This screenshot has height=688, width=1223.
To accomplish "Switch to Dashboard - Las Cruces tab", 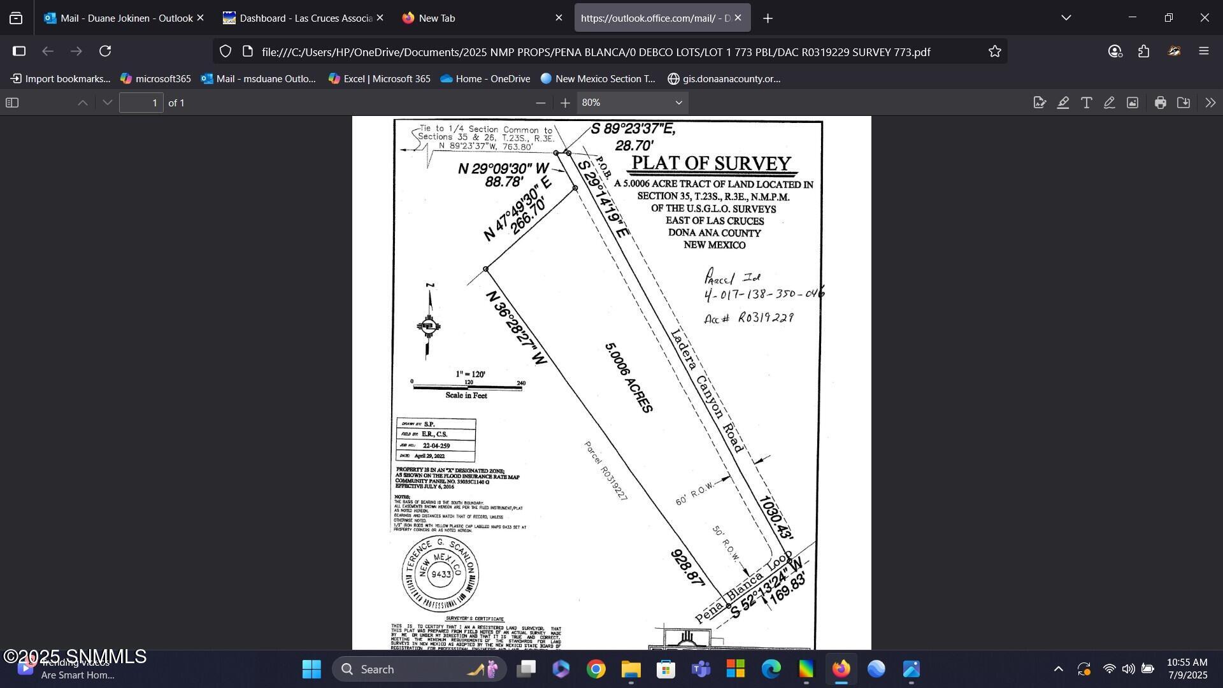I will (299, 18).
